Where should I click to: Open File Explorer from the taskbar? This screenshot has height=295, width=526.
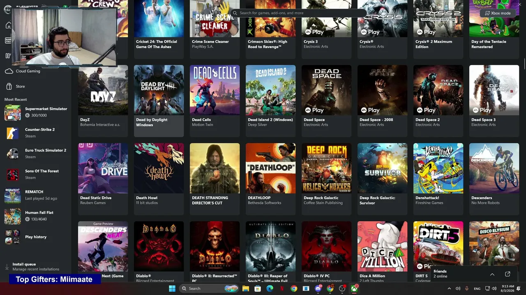[x=246, y=288]
